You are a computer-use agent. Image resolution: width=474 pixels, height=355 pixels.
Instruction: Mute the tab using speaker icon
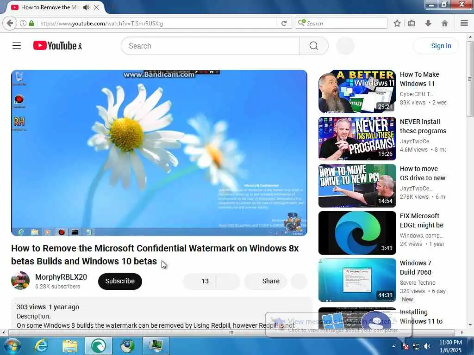[86, 7]
